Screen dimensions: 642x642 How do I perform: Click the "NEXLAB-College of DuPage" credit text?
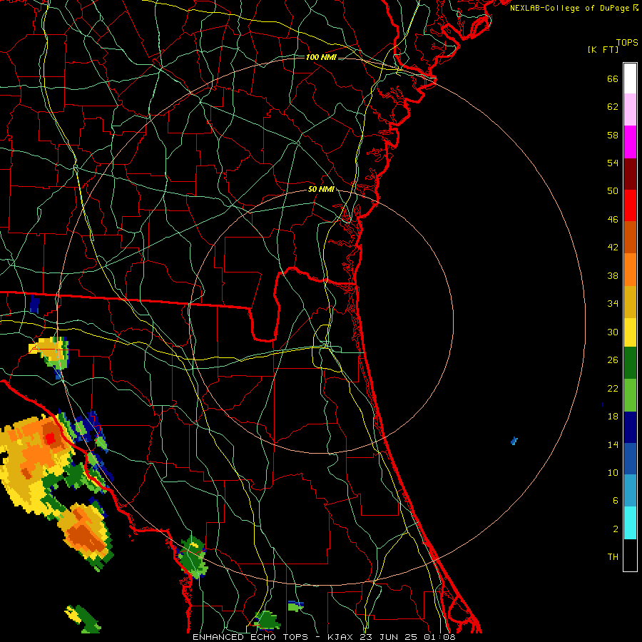(569, 8)
